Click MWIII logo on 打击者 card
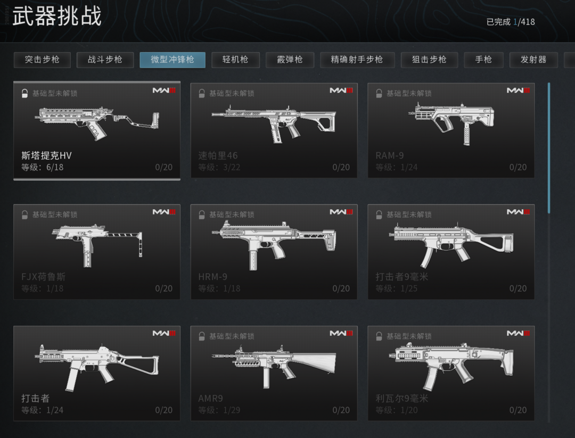 coord(164,333)
